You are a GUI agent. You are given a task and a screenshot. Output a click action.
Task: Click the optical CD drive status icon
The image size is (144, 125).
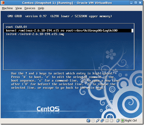tap(93, 120)
